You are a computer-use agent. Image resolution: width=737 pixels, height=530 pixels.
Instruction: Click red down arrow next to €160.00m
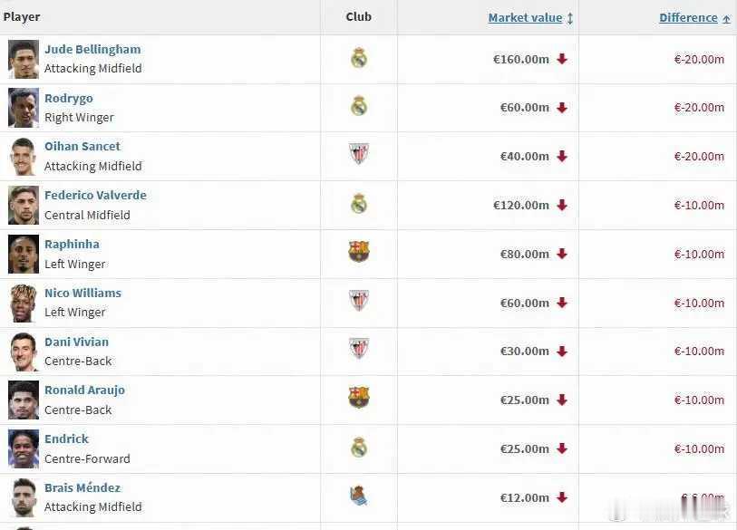[562, 59]
